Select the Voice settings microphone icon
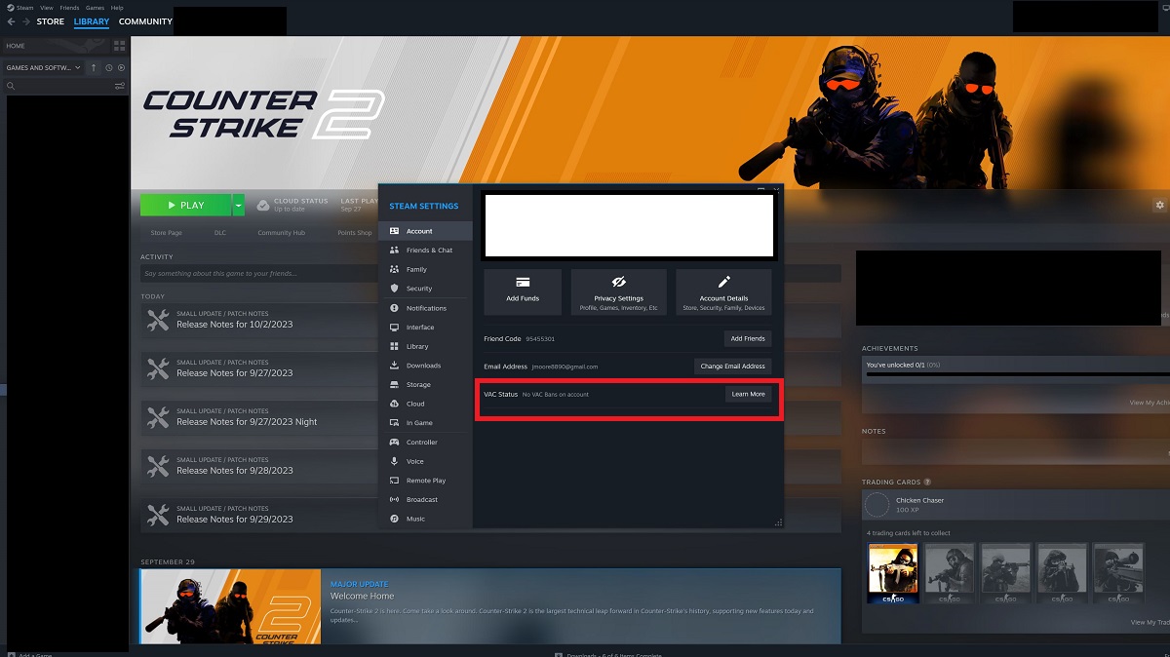Viewport: 1170px width, 657px height. [392, 461]
